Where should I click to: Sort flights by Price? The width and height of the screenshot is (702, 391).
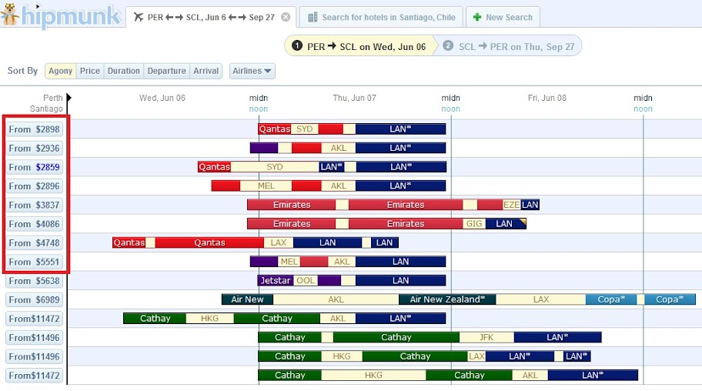90,71
